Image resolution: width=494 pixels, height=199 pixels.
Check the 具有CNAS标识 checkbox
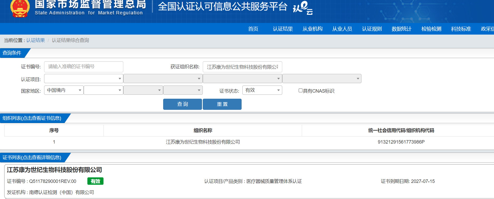[300, 91]
